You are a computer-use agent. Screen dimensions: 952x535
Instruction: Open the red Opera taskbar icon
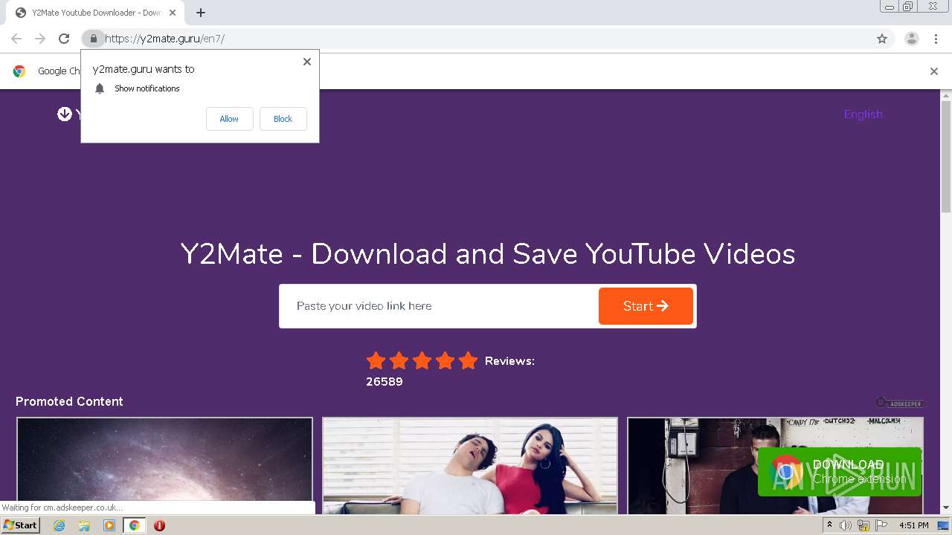pyautogui.click(x=159, y=525)
